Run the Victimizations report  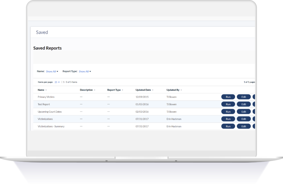[x=228, y=119]
